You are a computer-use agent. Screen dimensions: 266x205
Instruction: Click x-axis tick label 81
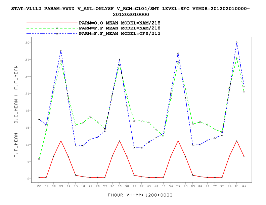pyautogui.click(x=237, y=186)
